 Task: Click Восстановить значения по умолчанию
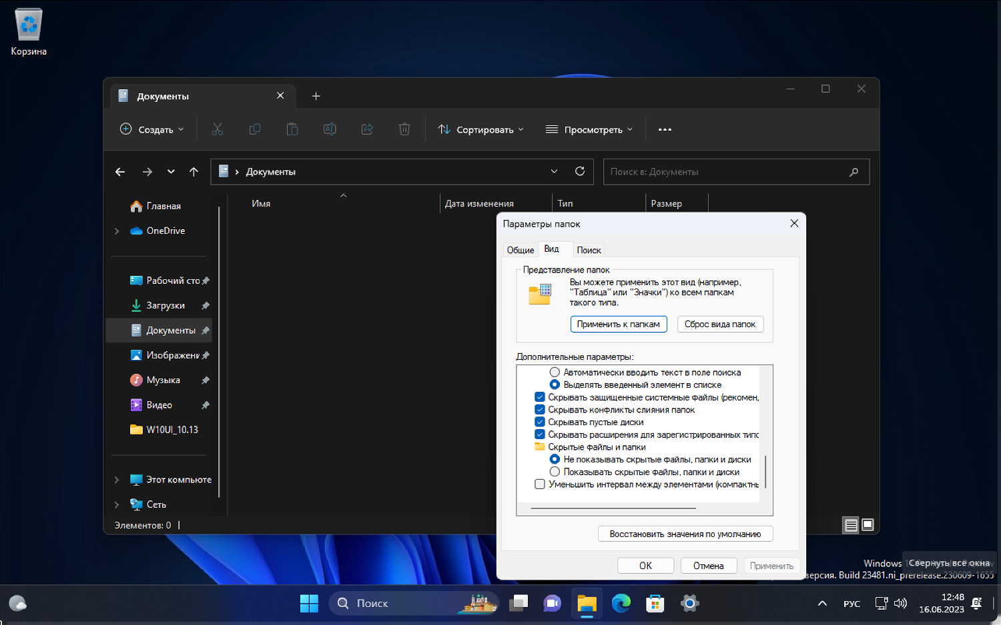tap(685, 533)
